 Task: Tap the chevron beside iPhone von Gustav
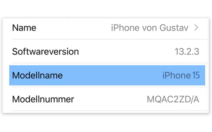click(x=197, y=28)
